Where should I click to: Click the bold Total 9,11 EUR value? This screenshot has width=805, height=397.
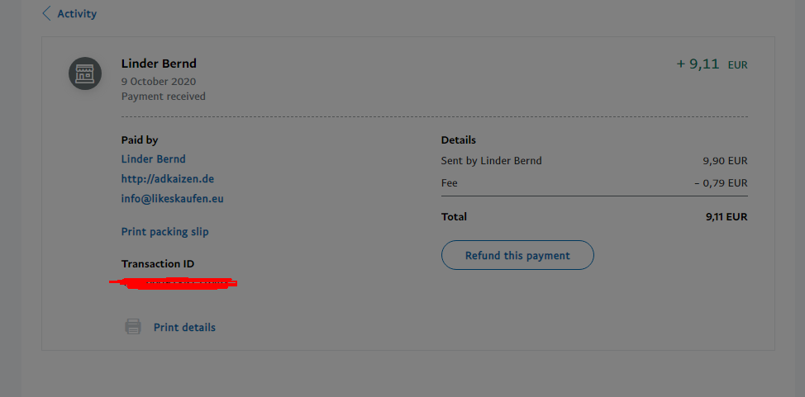(x=726, y=217)
